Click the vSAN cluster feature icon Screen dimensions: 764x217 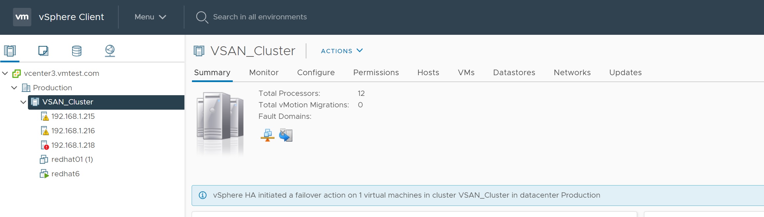[x=286, y=135]
